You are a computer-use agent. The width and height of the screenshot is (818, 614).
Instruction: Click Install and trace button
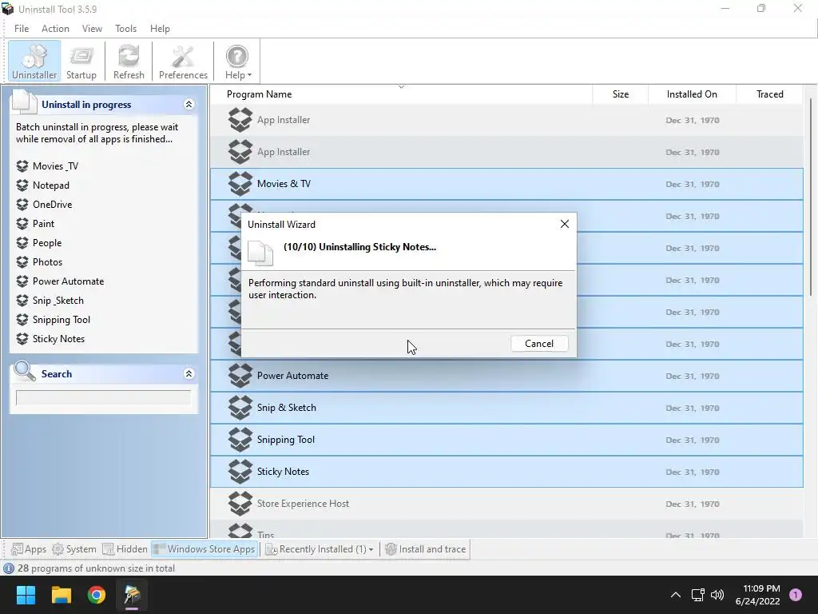pyautogui.click(x=425, y=549)
